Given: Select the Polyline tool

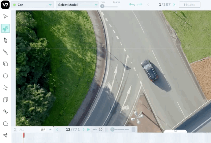Looking at the screenshot, I should [x=5, y=88].
